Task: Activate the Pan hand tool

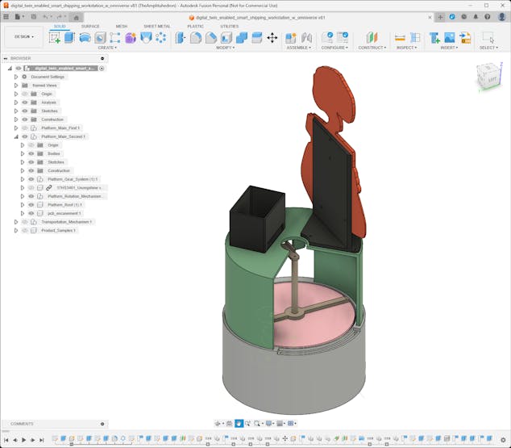Action: click(x=239, y=423)
